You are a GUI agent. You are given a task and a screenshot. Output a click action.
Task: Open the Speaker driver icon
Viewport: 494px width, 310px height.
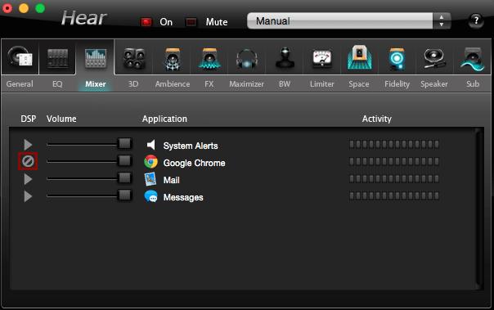(434, 58)
